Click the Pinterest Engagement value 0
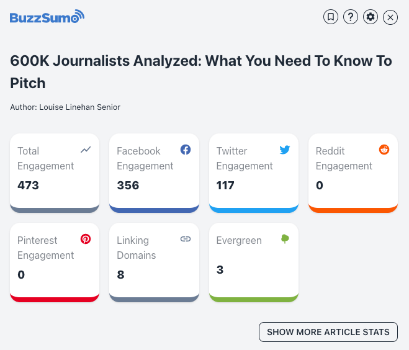Viewport: 409px width, 350px height. pos(21,275)
